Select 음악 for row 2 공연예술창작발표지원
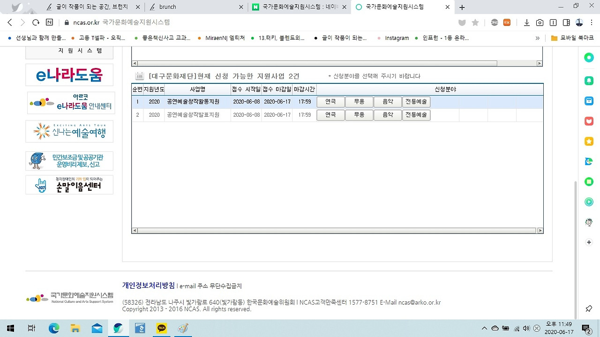The image size is (600, 337). click(x=388, y=115)
